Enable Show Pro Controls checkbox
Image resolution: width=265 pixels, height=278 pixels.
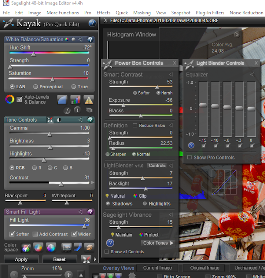pyautogui.click(x=189, y=157)
